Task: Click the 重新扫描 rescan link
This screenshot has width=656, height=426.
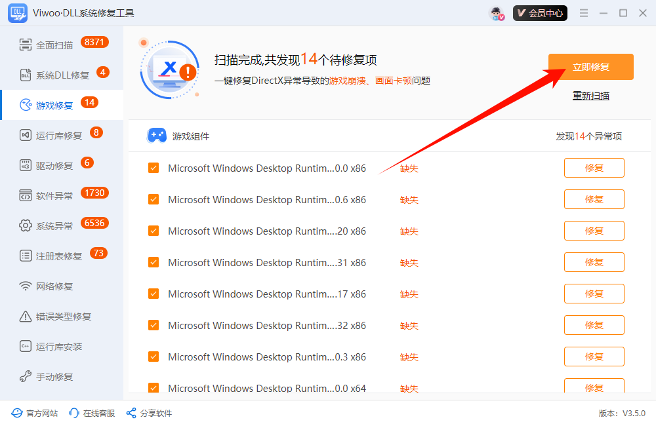Action: (x=590, y=96)
